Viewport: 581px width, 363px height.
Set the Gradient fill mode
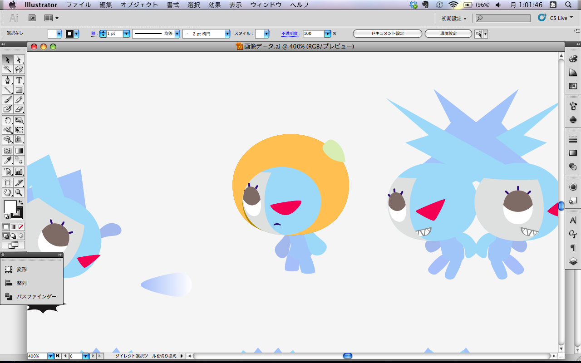(13, 226)
